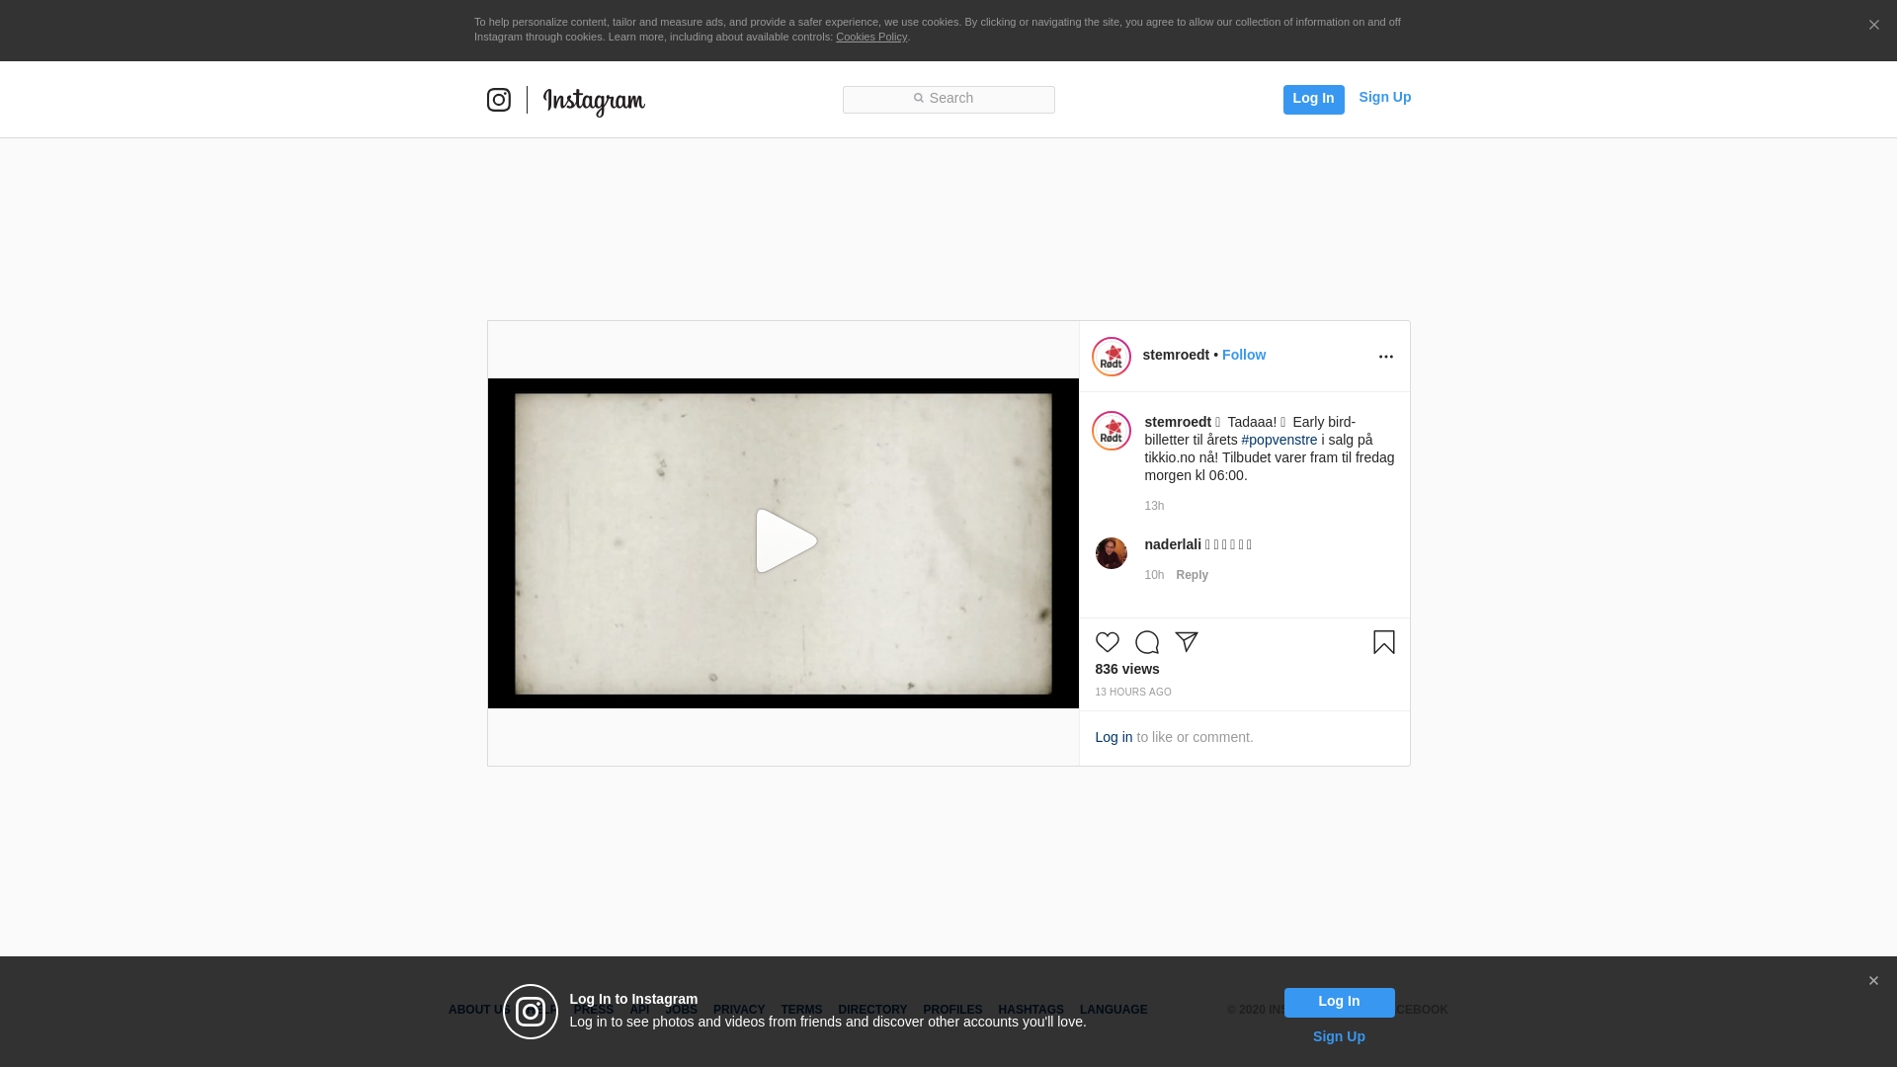Dismiss the cookie notice banner
Viewport: 1897px width, 1067px height.
pos(1873,26)
